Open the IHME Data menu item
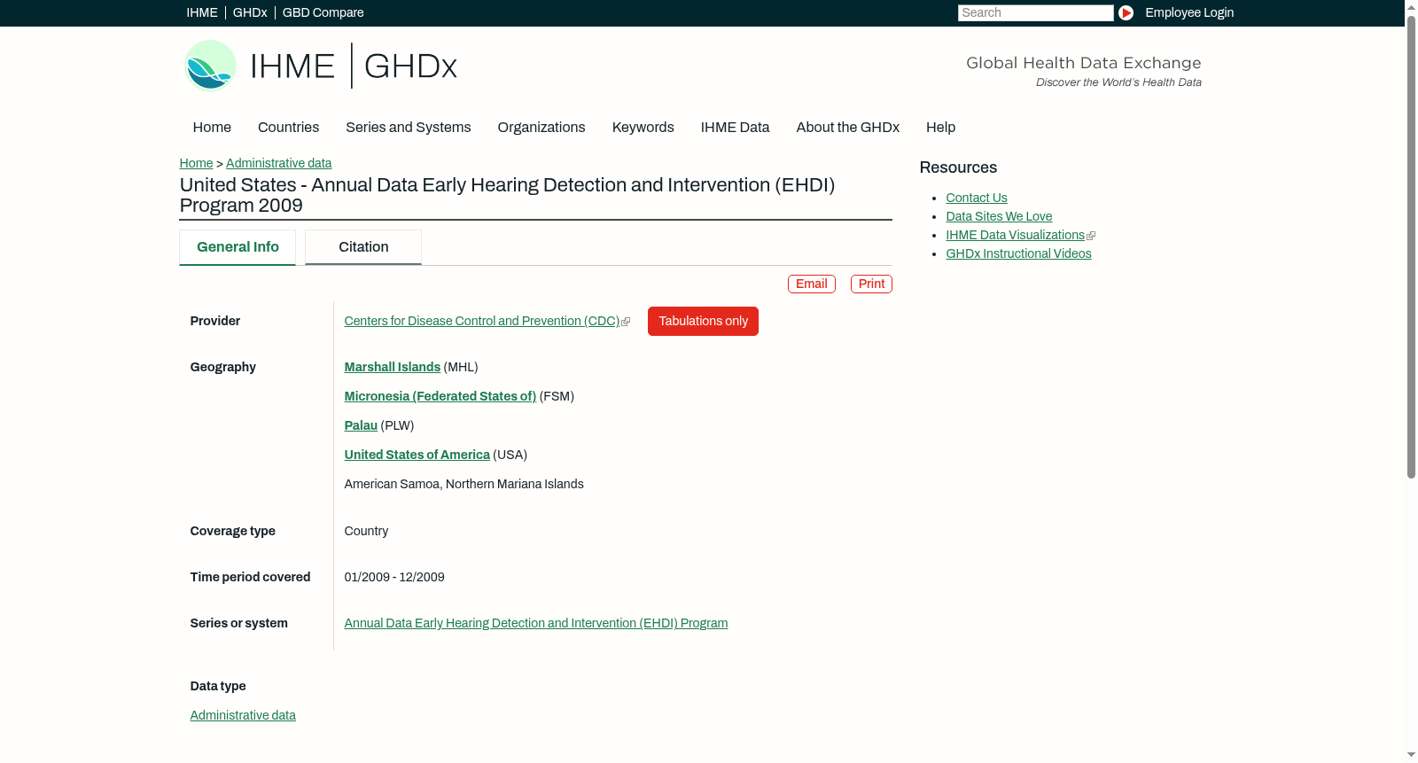This screenshot has width=1418, height=763. 735,128
